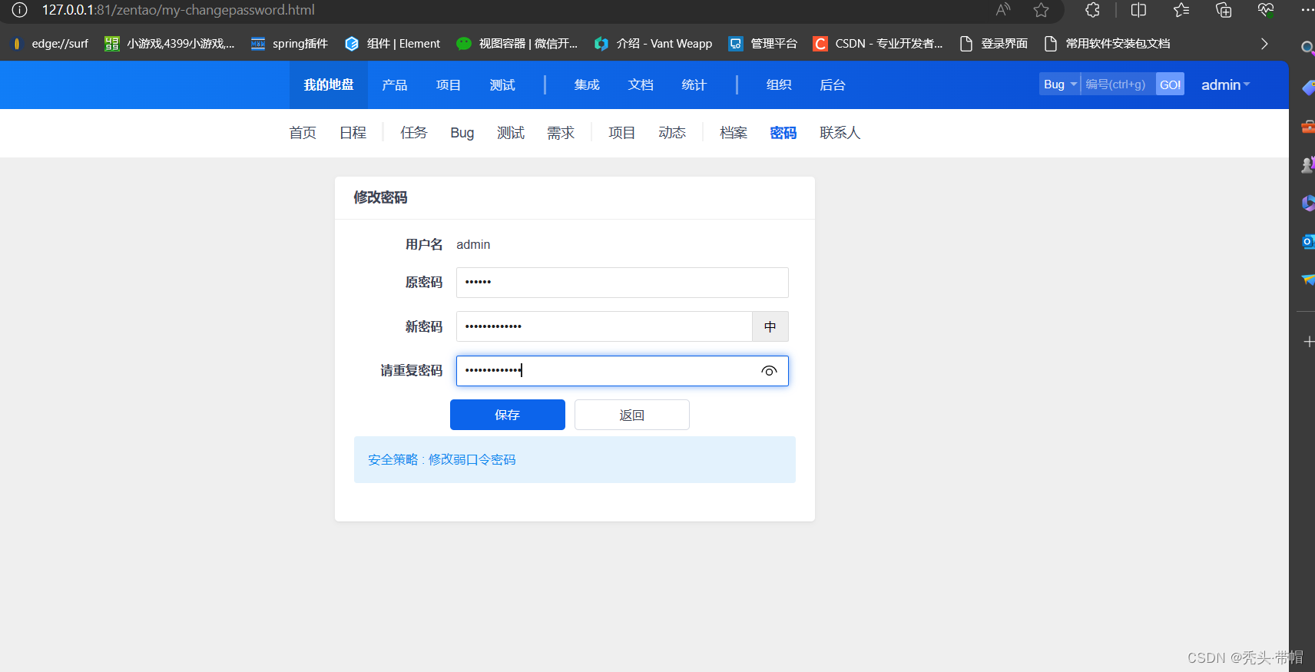This screenshot has width=1315, height=672.
Task: Select 项目 in blue navigation bar
Action: (x=449, y=84)
